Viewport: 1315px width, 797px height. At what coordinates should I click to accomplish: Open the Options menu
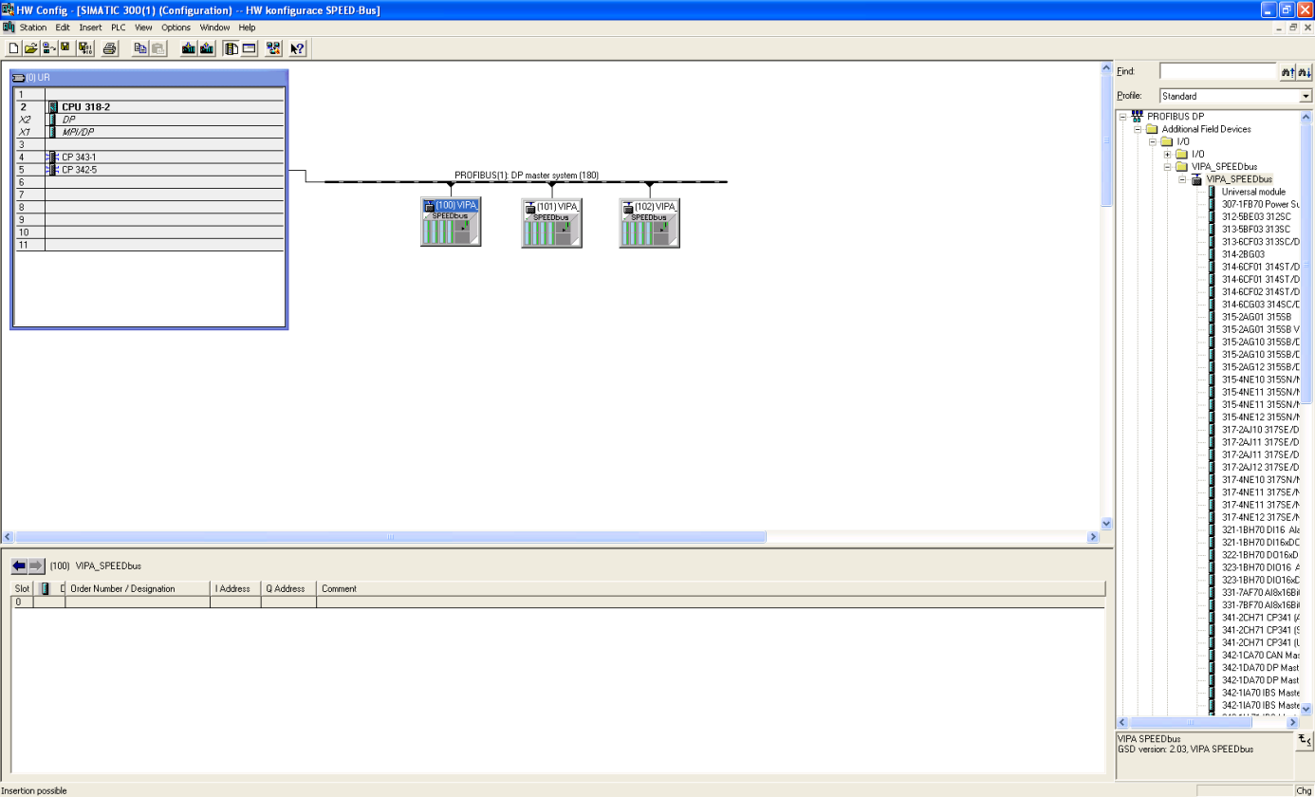(176, 28)
